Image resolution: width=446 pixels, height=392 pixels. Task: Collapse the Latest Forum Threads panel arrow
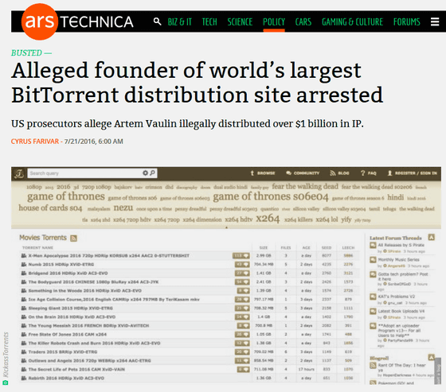point(431,237)
